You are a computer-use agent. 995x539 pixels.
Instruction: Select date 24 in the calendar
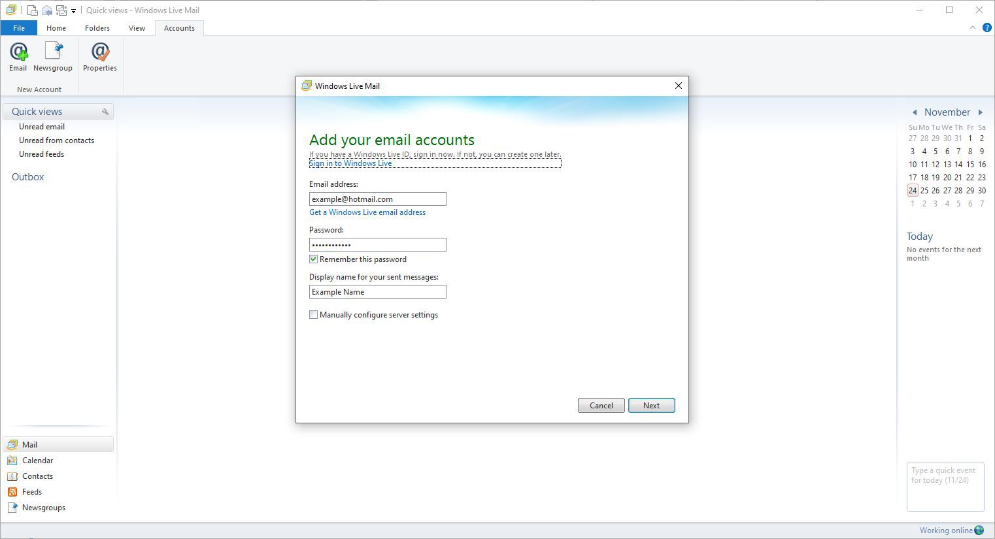(913, 191)
